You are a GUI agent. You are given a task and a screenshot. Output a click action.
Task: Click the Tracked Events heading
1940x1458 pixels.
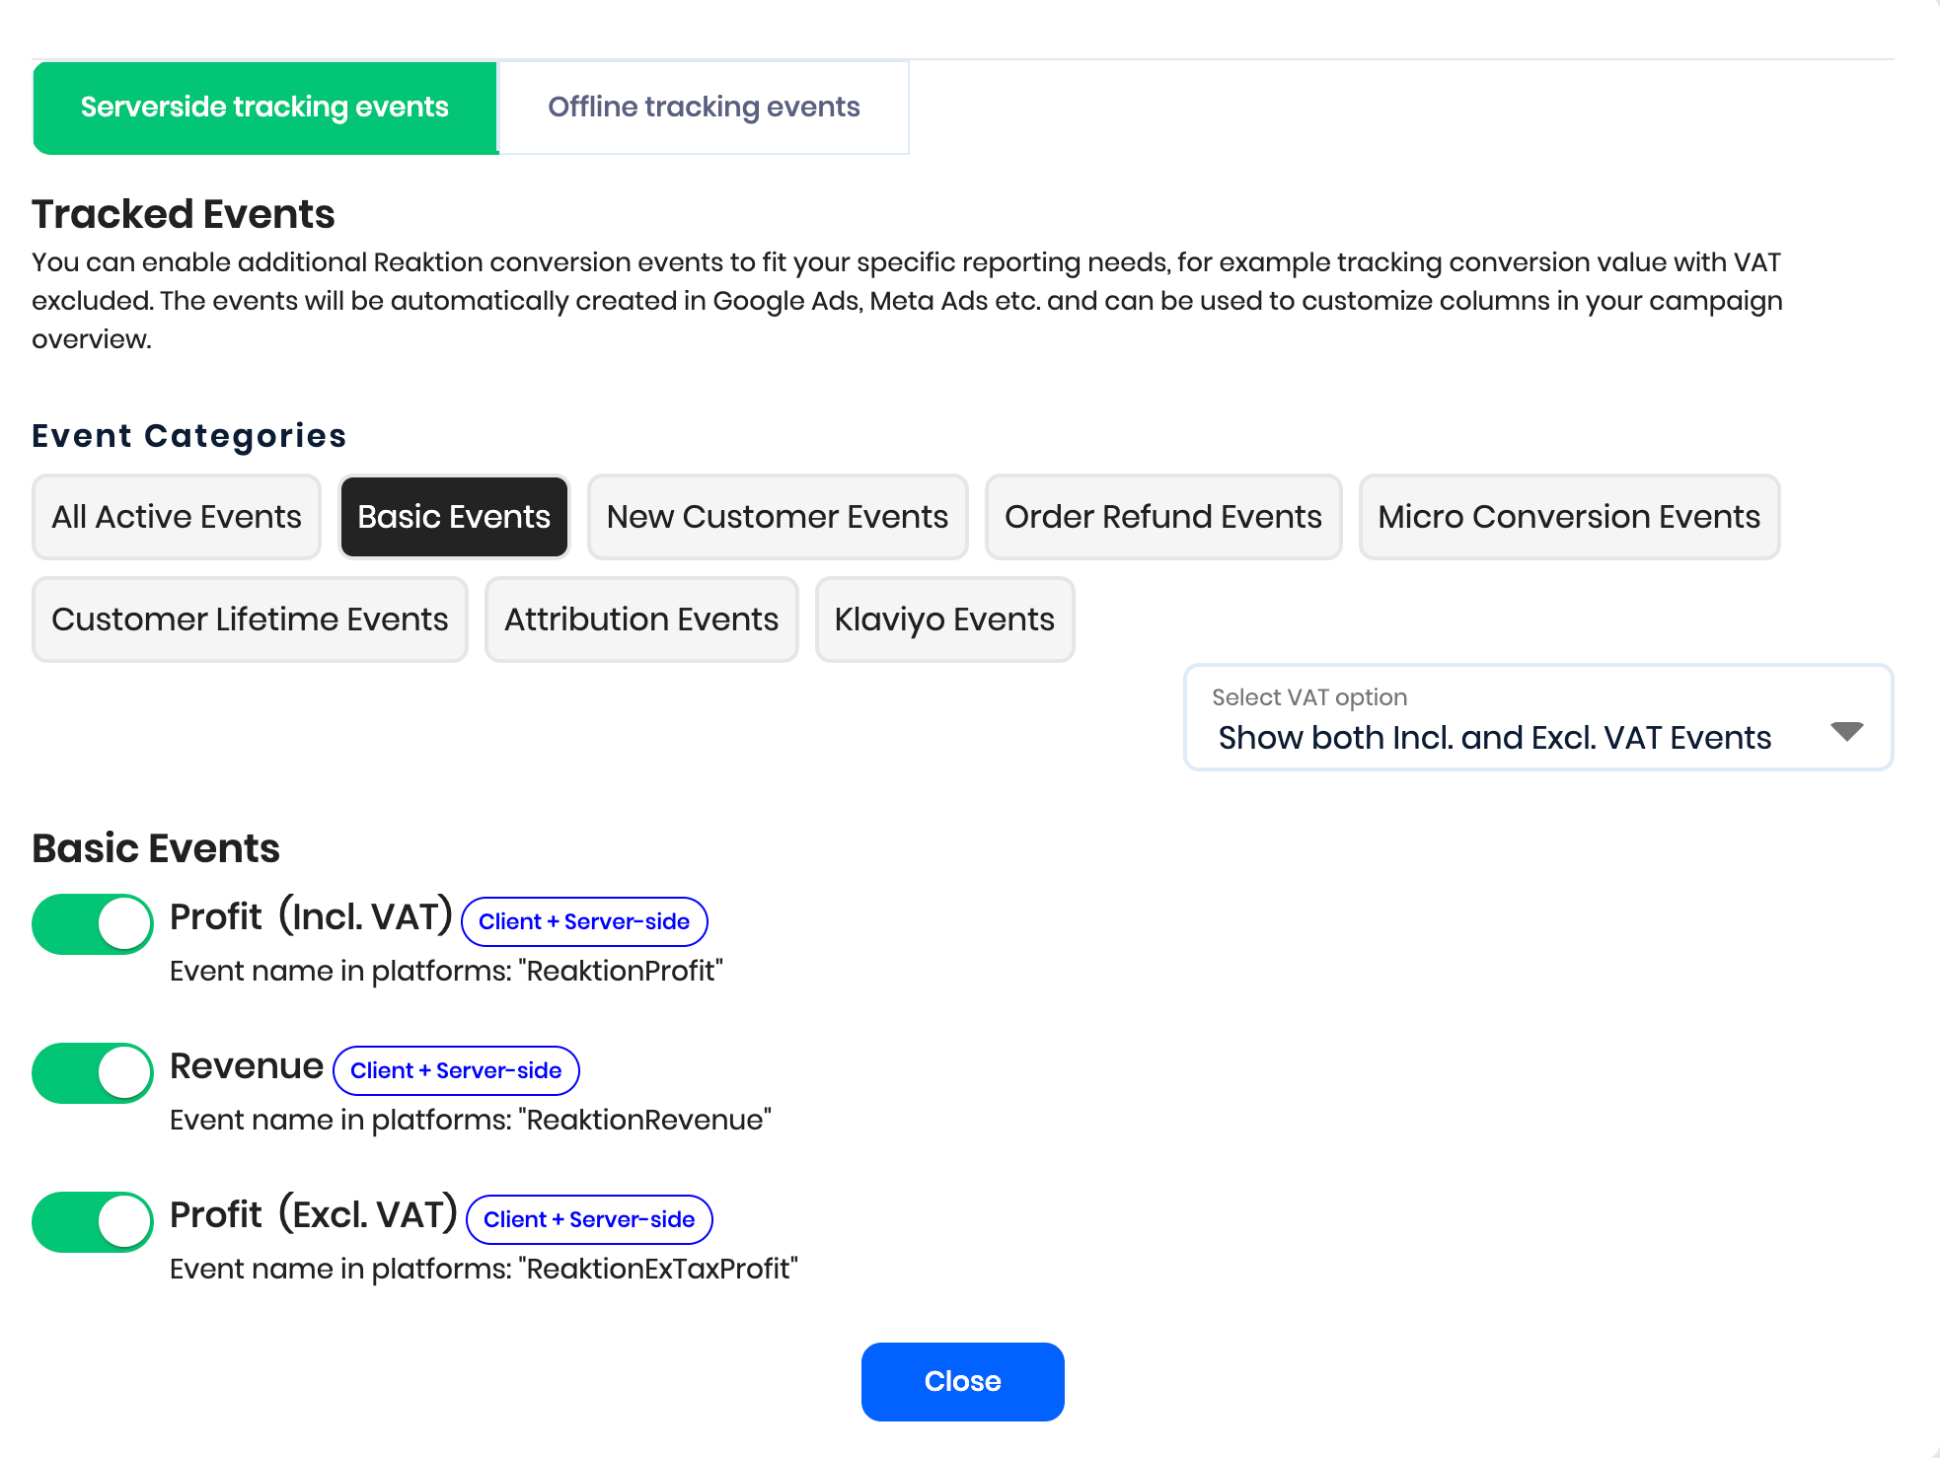(184, 214)
